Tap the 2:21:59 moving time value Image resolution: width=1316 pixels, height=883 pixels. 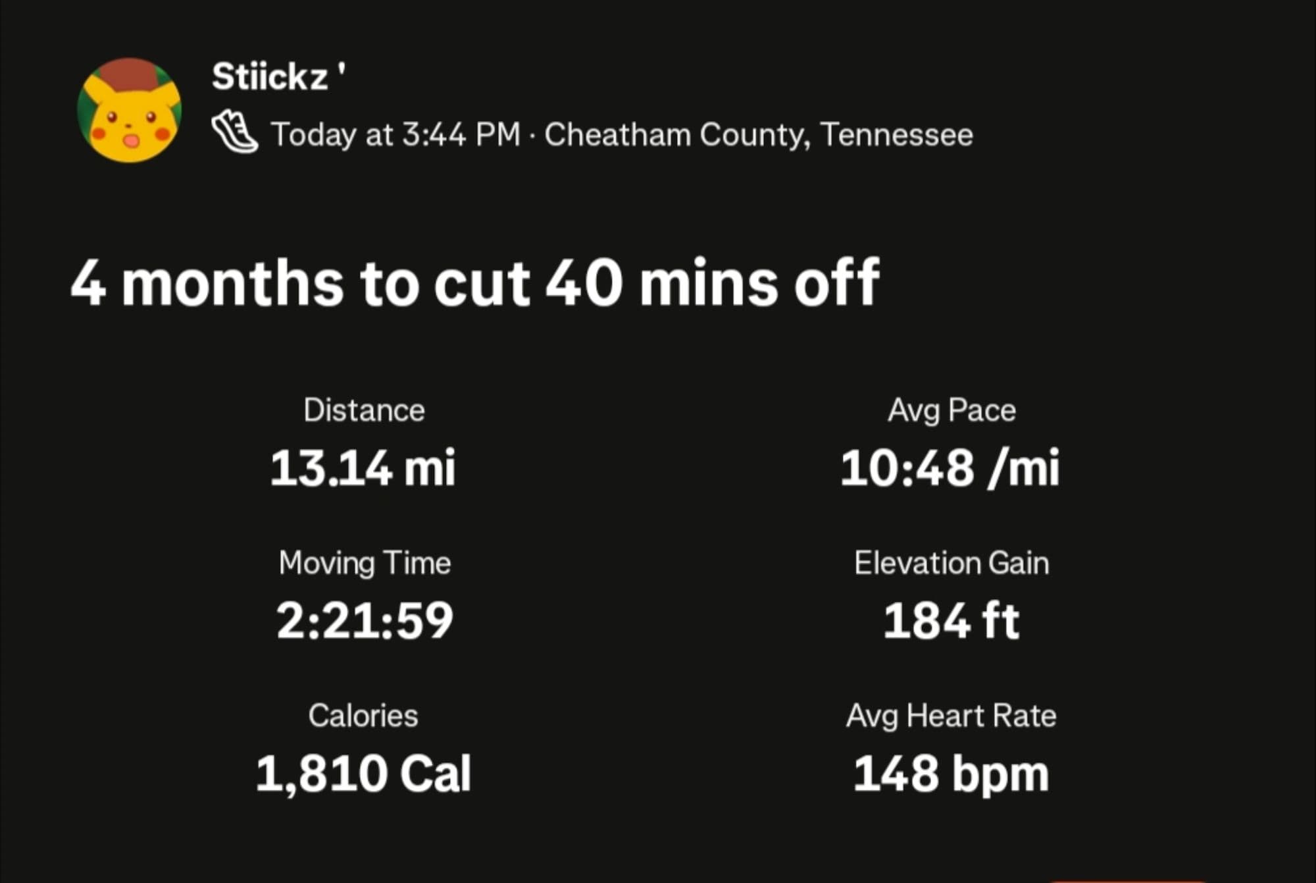[x=365, y=620]
